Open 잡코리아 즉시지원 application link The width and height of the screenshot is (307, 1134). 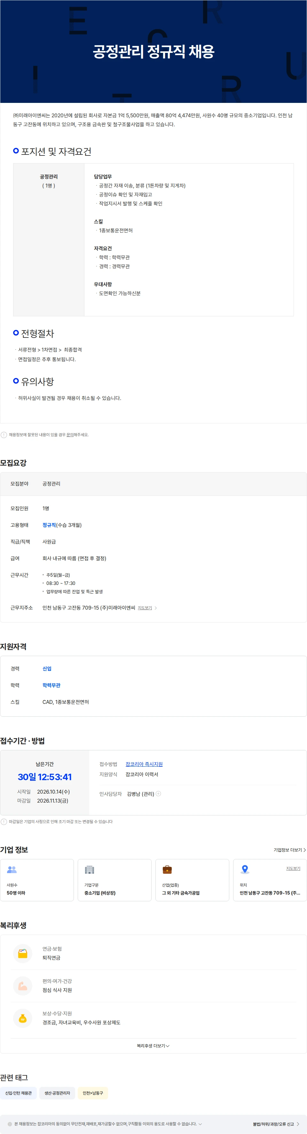144,764
